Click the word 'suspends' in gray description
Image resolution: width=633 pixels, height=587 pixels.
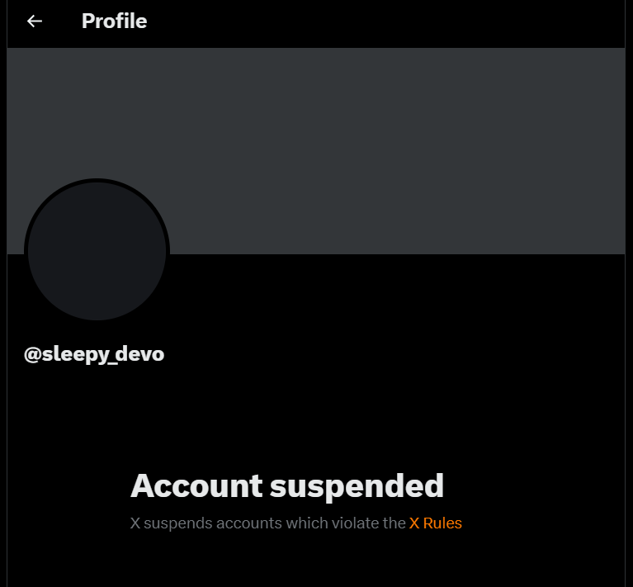click(x=178, y=523)
